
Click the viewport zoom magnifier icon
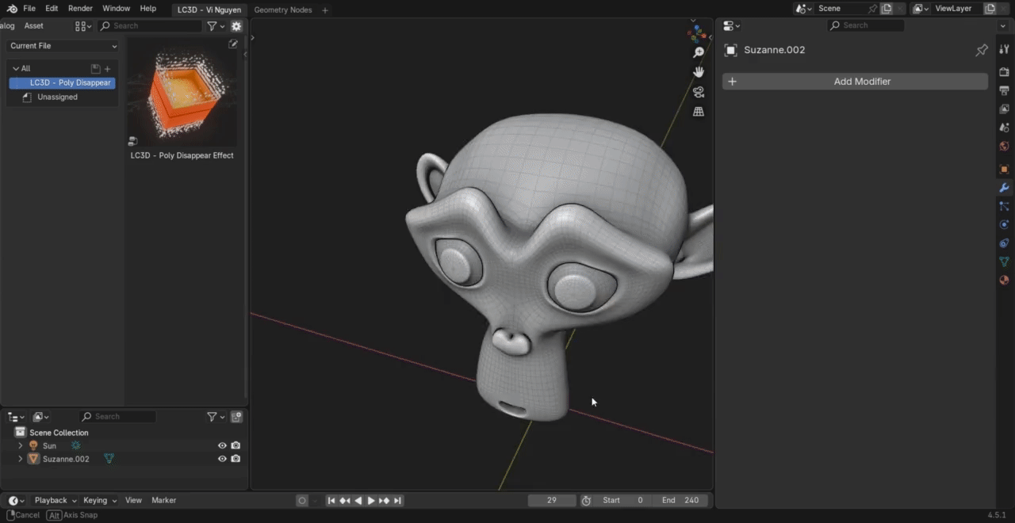(699, 52)
